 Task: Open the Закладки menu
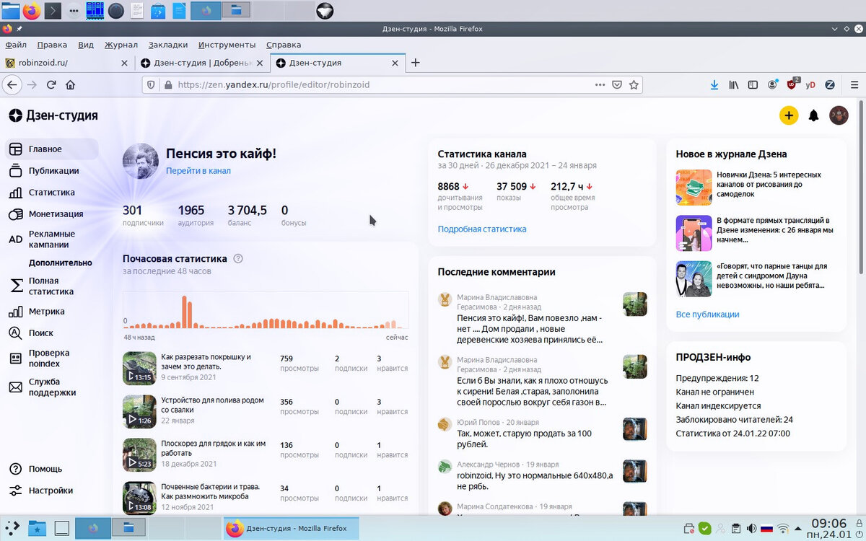tap(168, 45)
